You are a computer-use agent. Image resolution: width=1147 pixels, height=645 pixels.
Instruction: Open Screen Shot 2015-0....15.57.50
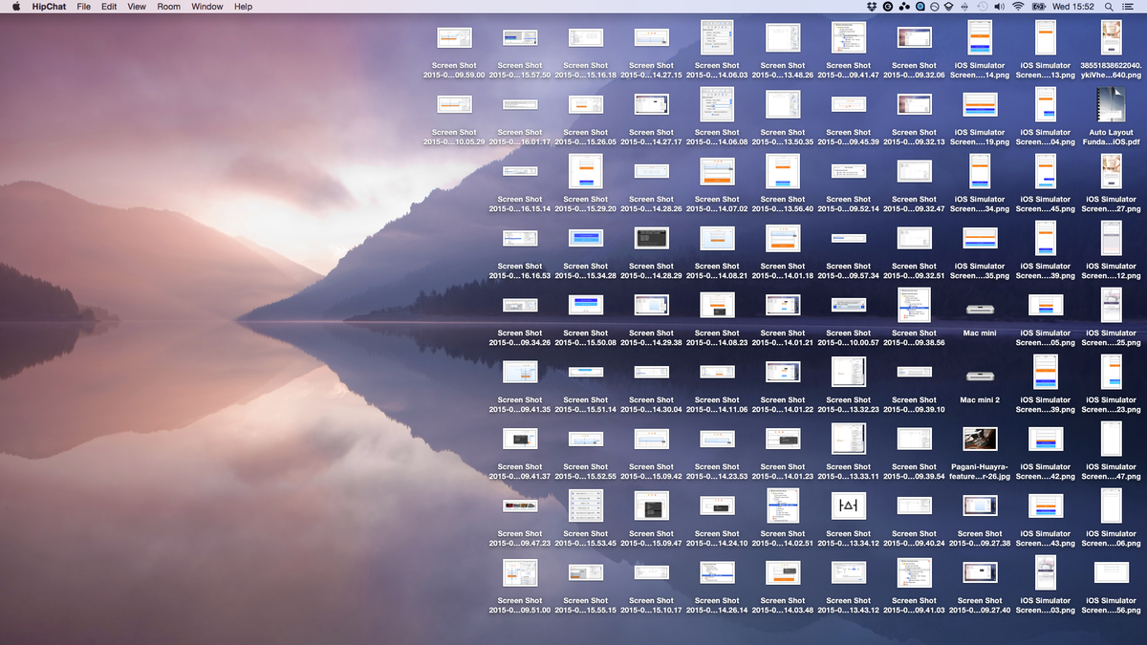click(x=520, y=38)
